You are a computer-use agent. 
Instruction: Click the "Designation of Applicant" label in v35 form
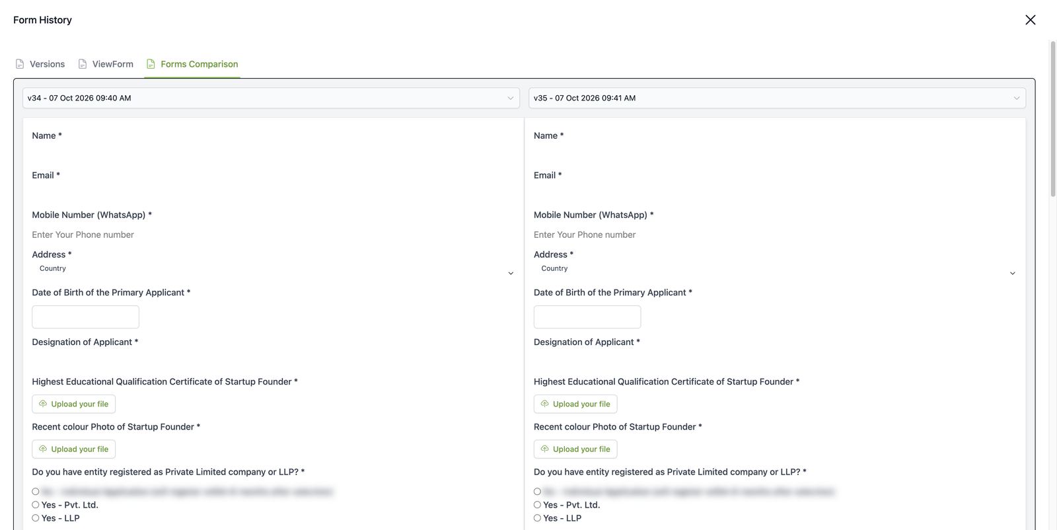[587, 342]
